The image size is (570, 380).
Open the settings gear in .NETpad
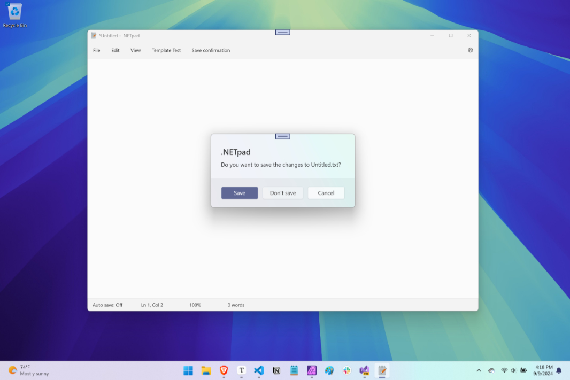click(x=470, y=50)
